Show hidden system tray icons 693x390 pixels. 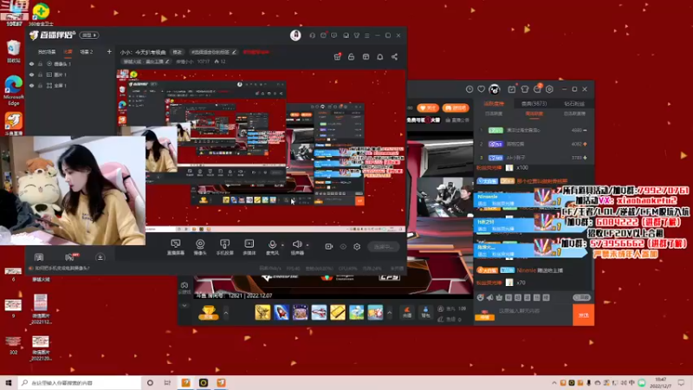click(554, 383)
